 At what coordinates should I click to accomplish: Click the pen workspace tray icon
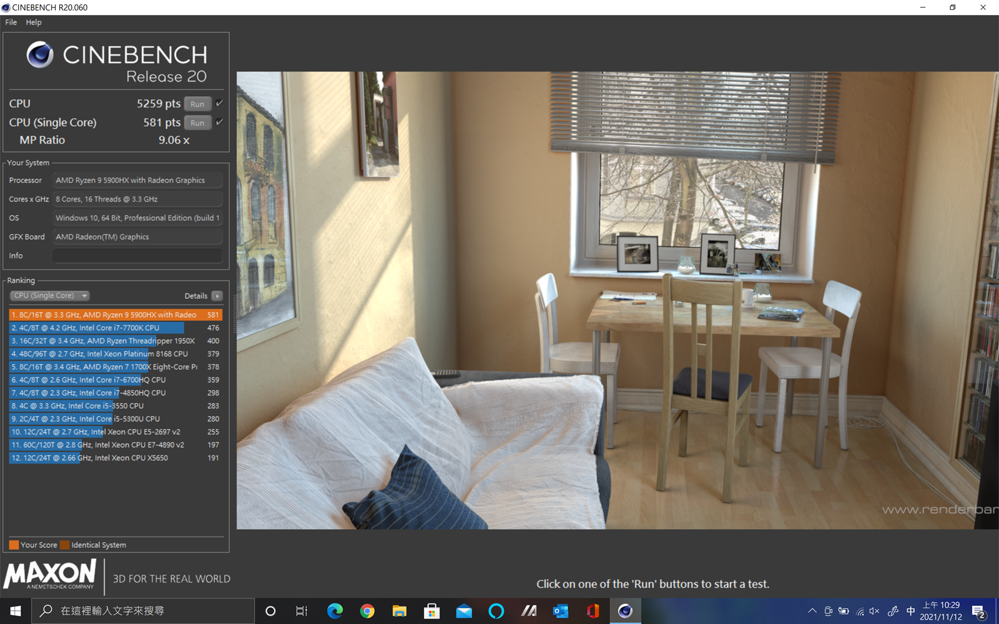point(893,611)
